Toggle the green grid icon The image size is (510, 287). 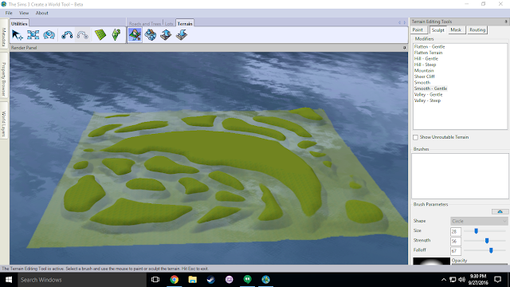100,35
